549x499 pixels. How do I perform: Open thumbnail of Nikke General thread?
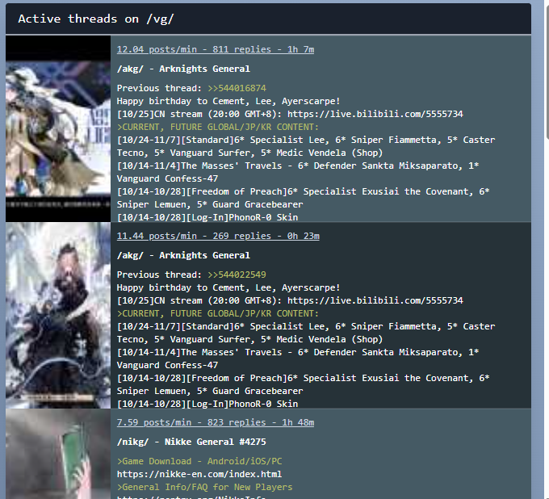point(58,454)
